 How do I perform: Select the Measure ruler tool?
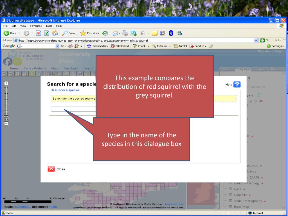(x=52, y=74)
